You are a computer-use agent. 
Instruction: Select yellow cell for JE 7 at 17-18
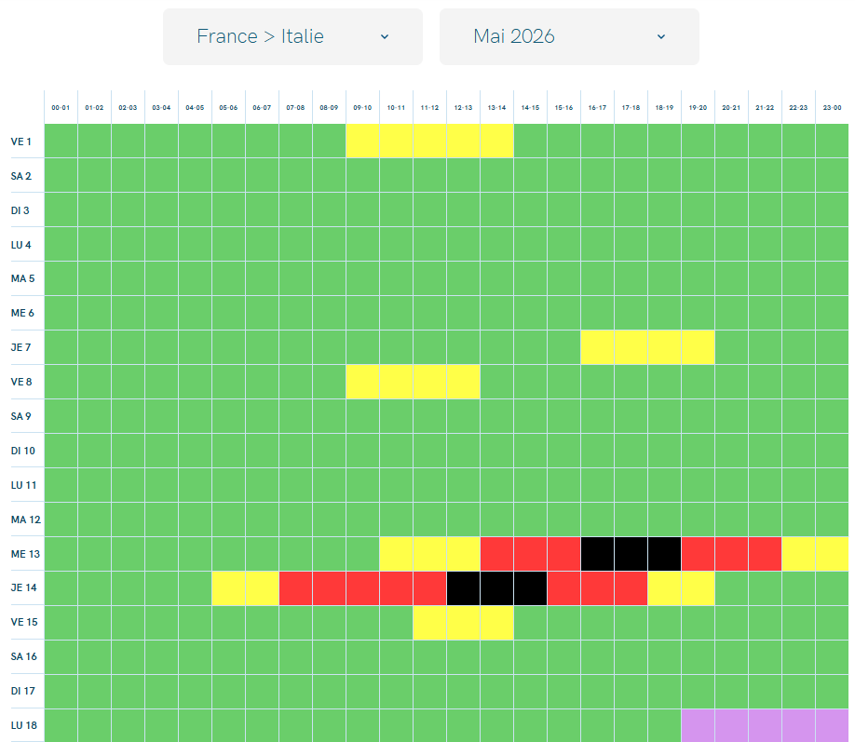631,347
